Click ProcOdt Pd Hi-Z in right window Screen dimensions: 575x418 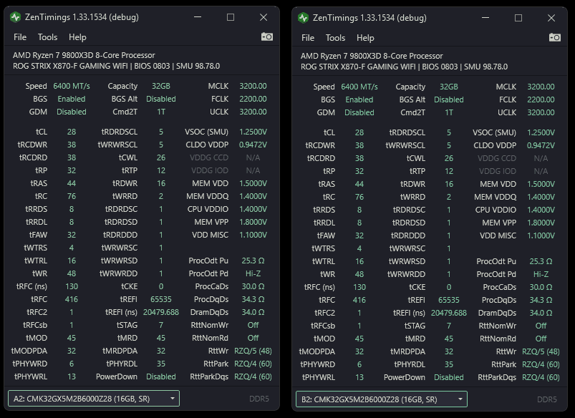tap(541, 274)
